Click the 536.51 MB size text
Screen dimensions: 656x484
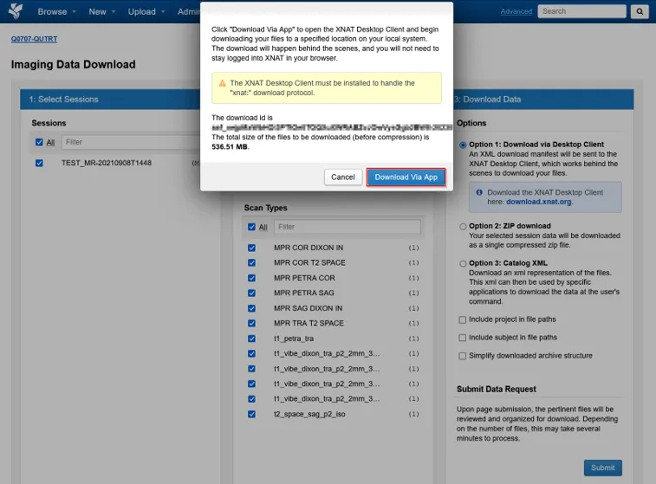230,146
